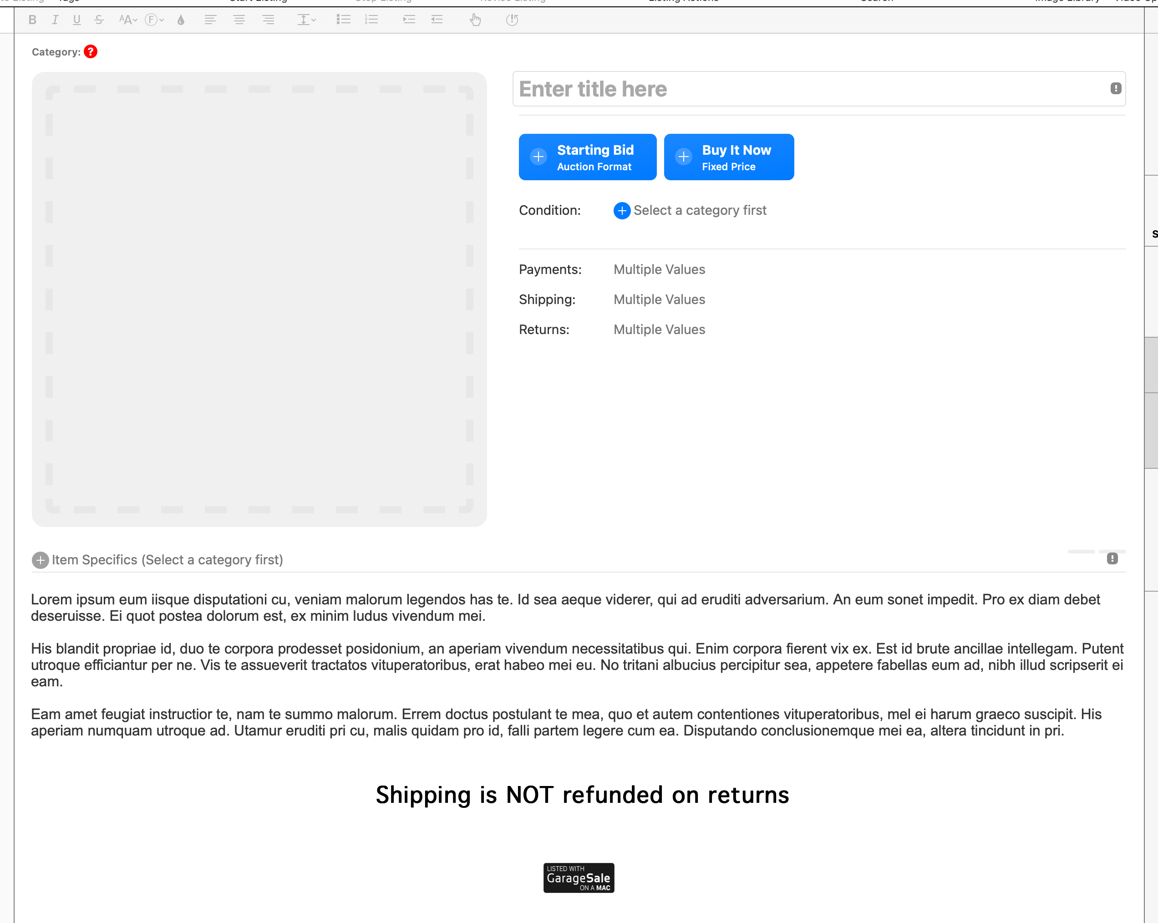1158x923 pixels.
Task: Add Buy It Now fixed price
Action: (728, 157)
